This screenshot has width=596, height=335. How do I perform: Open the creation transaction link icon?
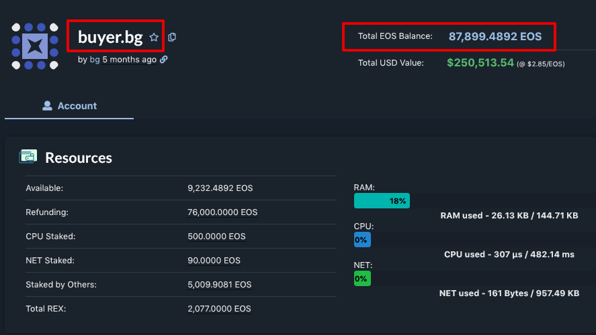click(x=164, y=60)
